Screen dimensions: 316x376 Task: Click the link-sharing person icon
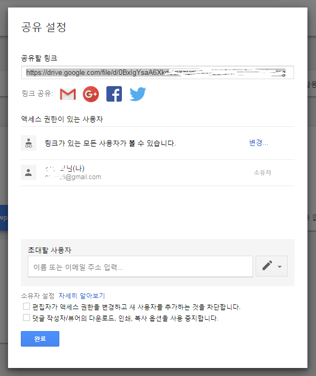[28, 143]
